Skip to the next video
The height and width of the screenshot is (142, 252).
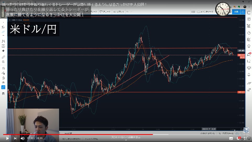(15, 138)
